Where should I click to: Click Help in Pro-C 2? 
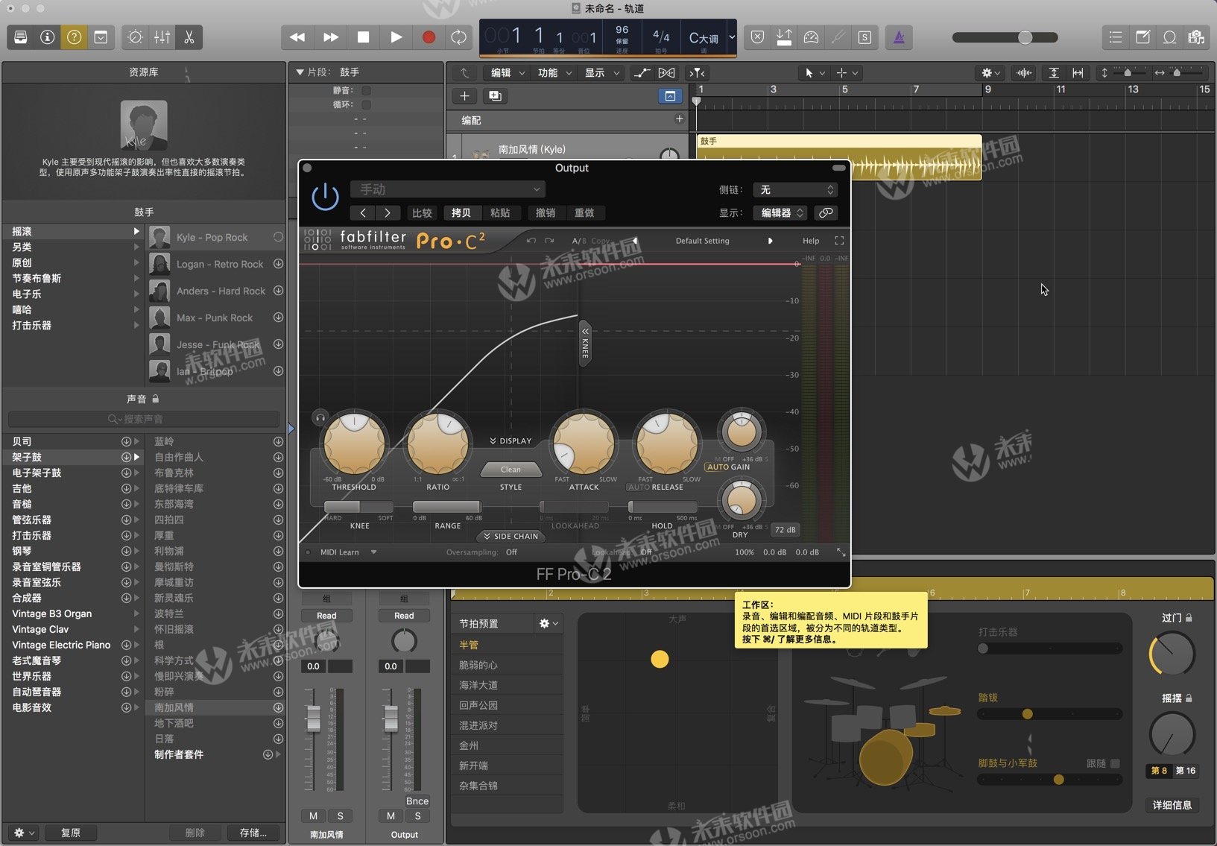pyautogui.click(x=811, y=241)
